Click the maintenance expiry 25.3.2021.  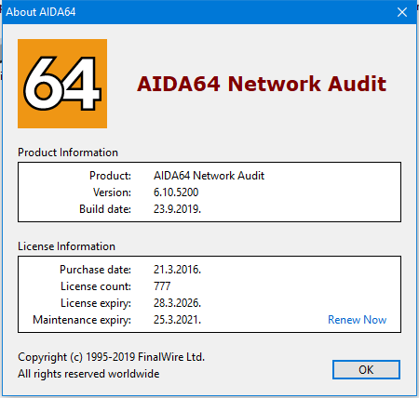pos(177,320)
